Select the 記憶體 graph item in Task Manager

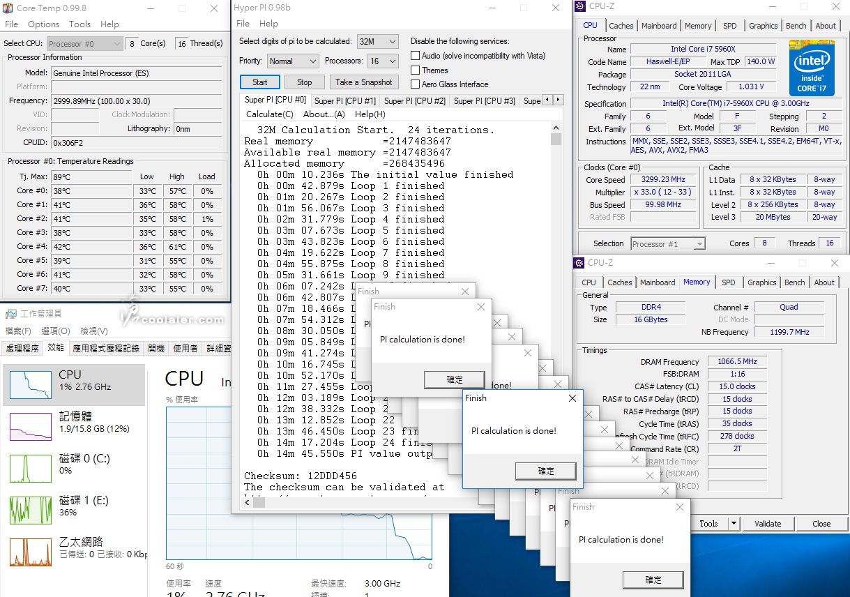click(74, 425)
